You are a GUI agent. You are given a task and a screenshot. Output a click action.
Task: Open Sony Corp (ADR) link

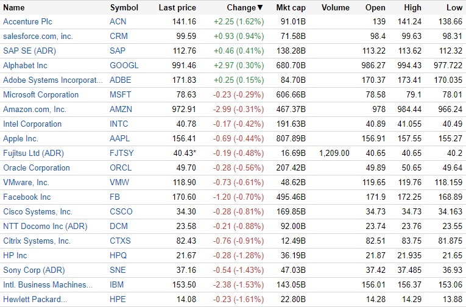point(33,270)
